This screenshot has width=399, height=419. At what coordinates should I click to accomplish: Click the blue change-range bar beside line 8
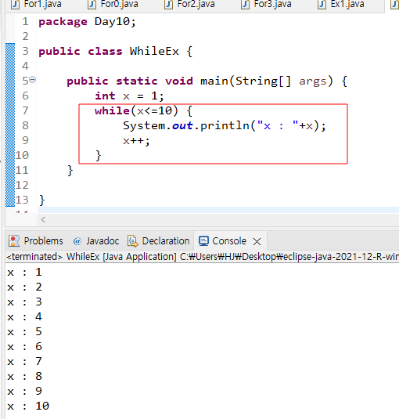pos(10,125)
